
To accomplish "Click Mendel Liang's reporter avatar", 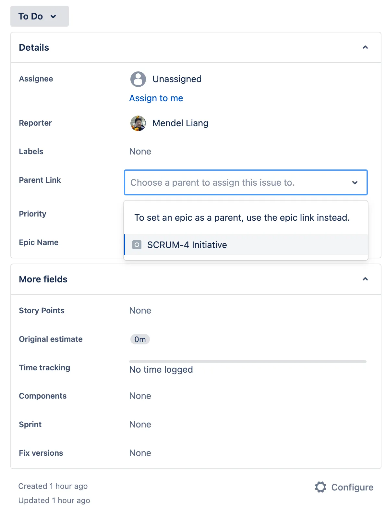I will pos(138,123).
